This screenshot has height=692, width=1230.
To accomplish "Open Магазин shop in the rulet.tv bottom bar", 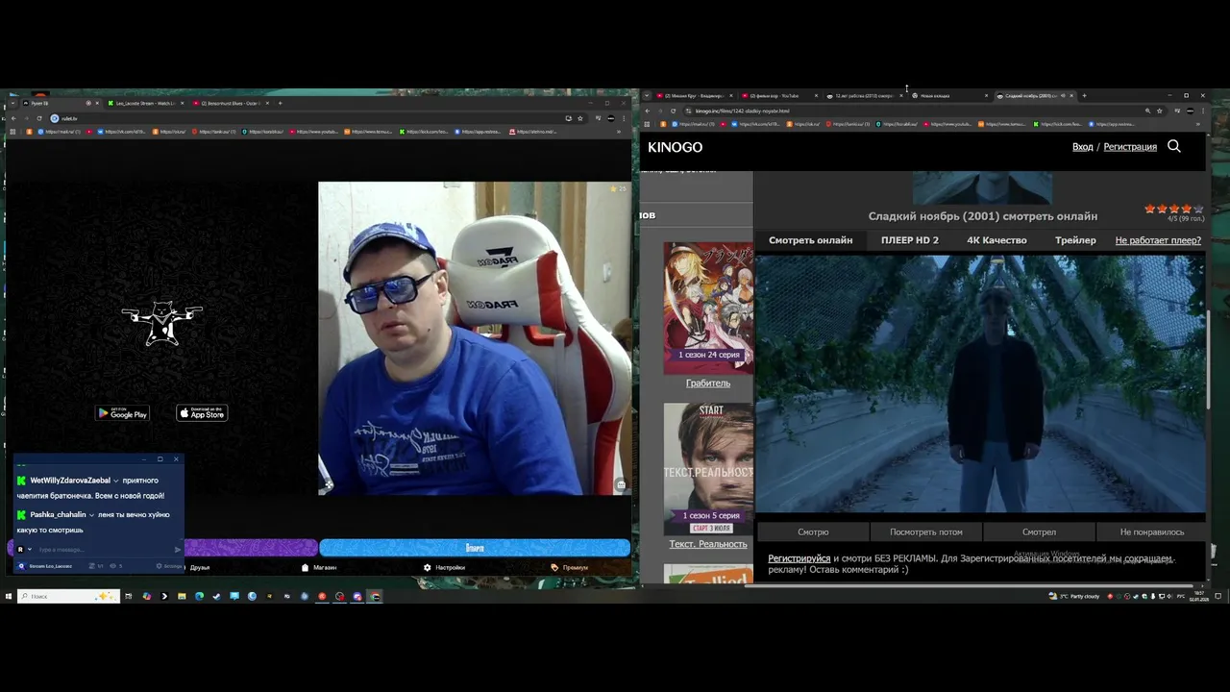I will pos(319,567).
